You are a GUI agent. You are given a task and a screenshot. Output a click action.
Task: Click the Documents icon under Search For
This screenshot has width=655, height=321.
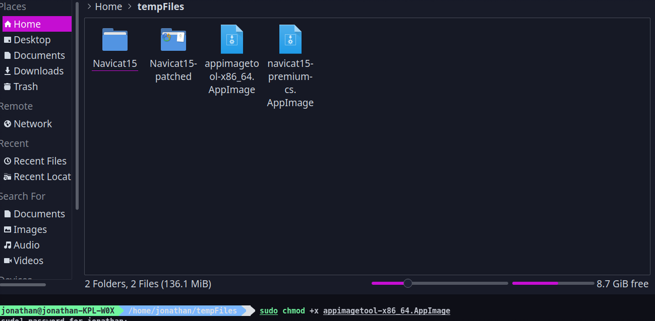[x=8, y=214]
